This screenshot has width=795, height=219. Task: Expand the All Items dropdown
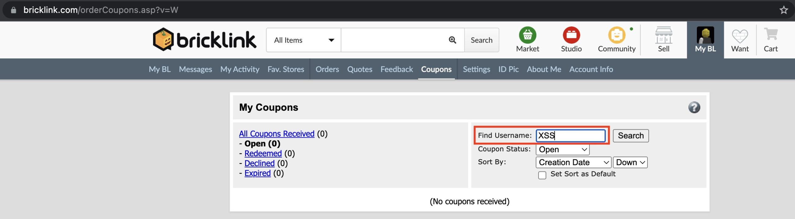pos(303,40)
